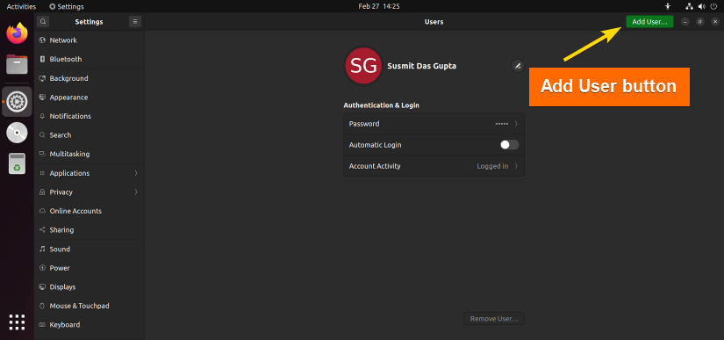Select Multitasking in sidebar
This screenshot has width=724, height=340.
[x=90, y=154]
